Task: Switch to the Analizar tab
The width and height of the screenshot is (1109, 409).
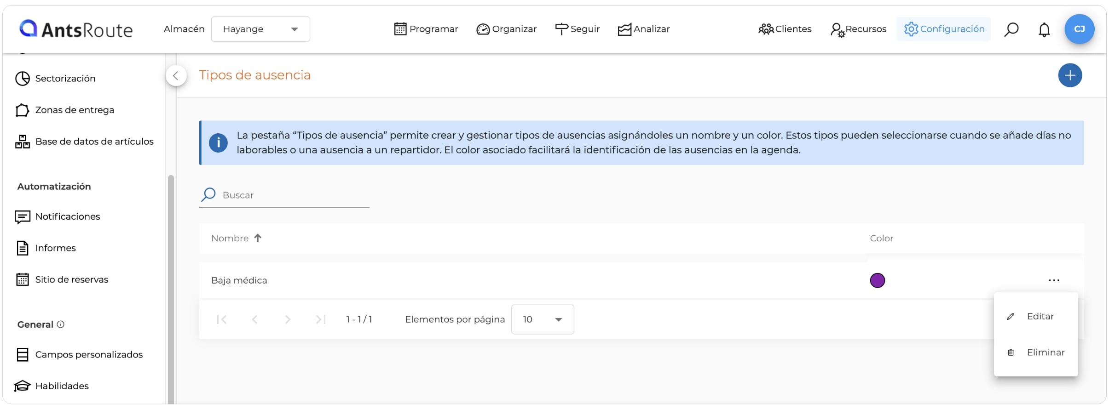Action: [644, 29]
